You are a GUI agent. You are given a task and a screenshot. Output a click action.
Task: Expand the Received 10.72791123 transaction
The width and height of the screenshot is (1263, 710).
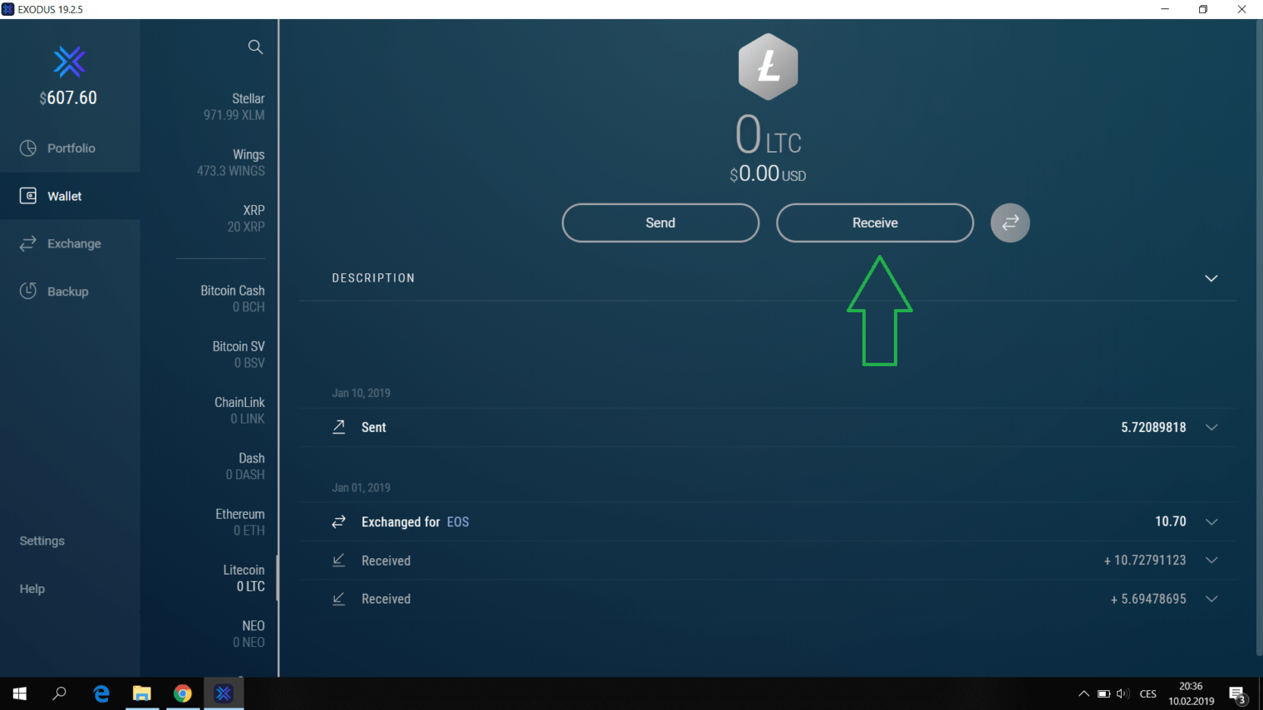click(1211, 561)
